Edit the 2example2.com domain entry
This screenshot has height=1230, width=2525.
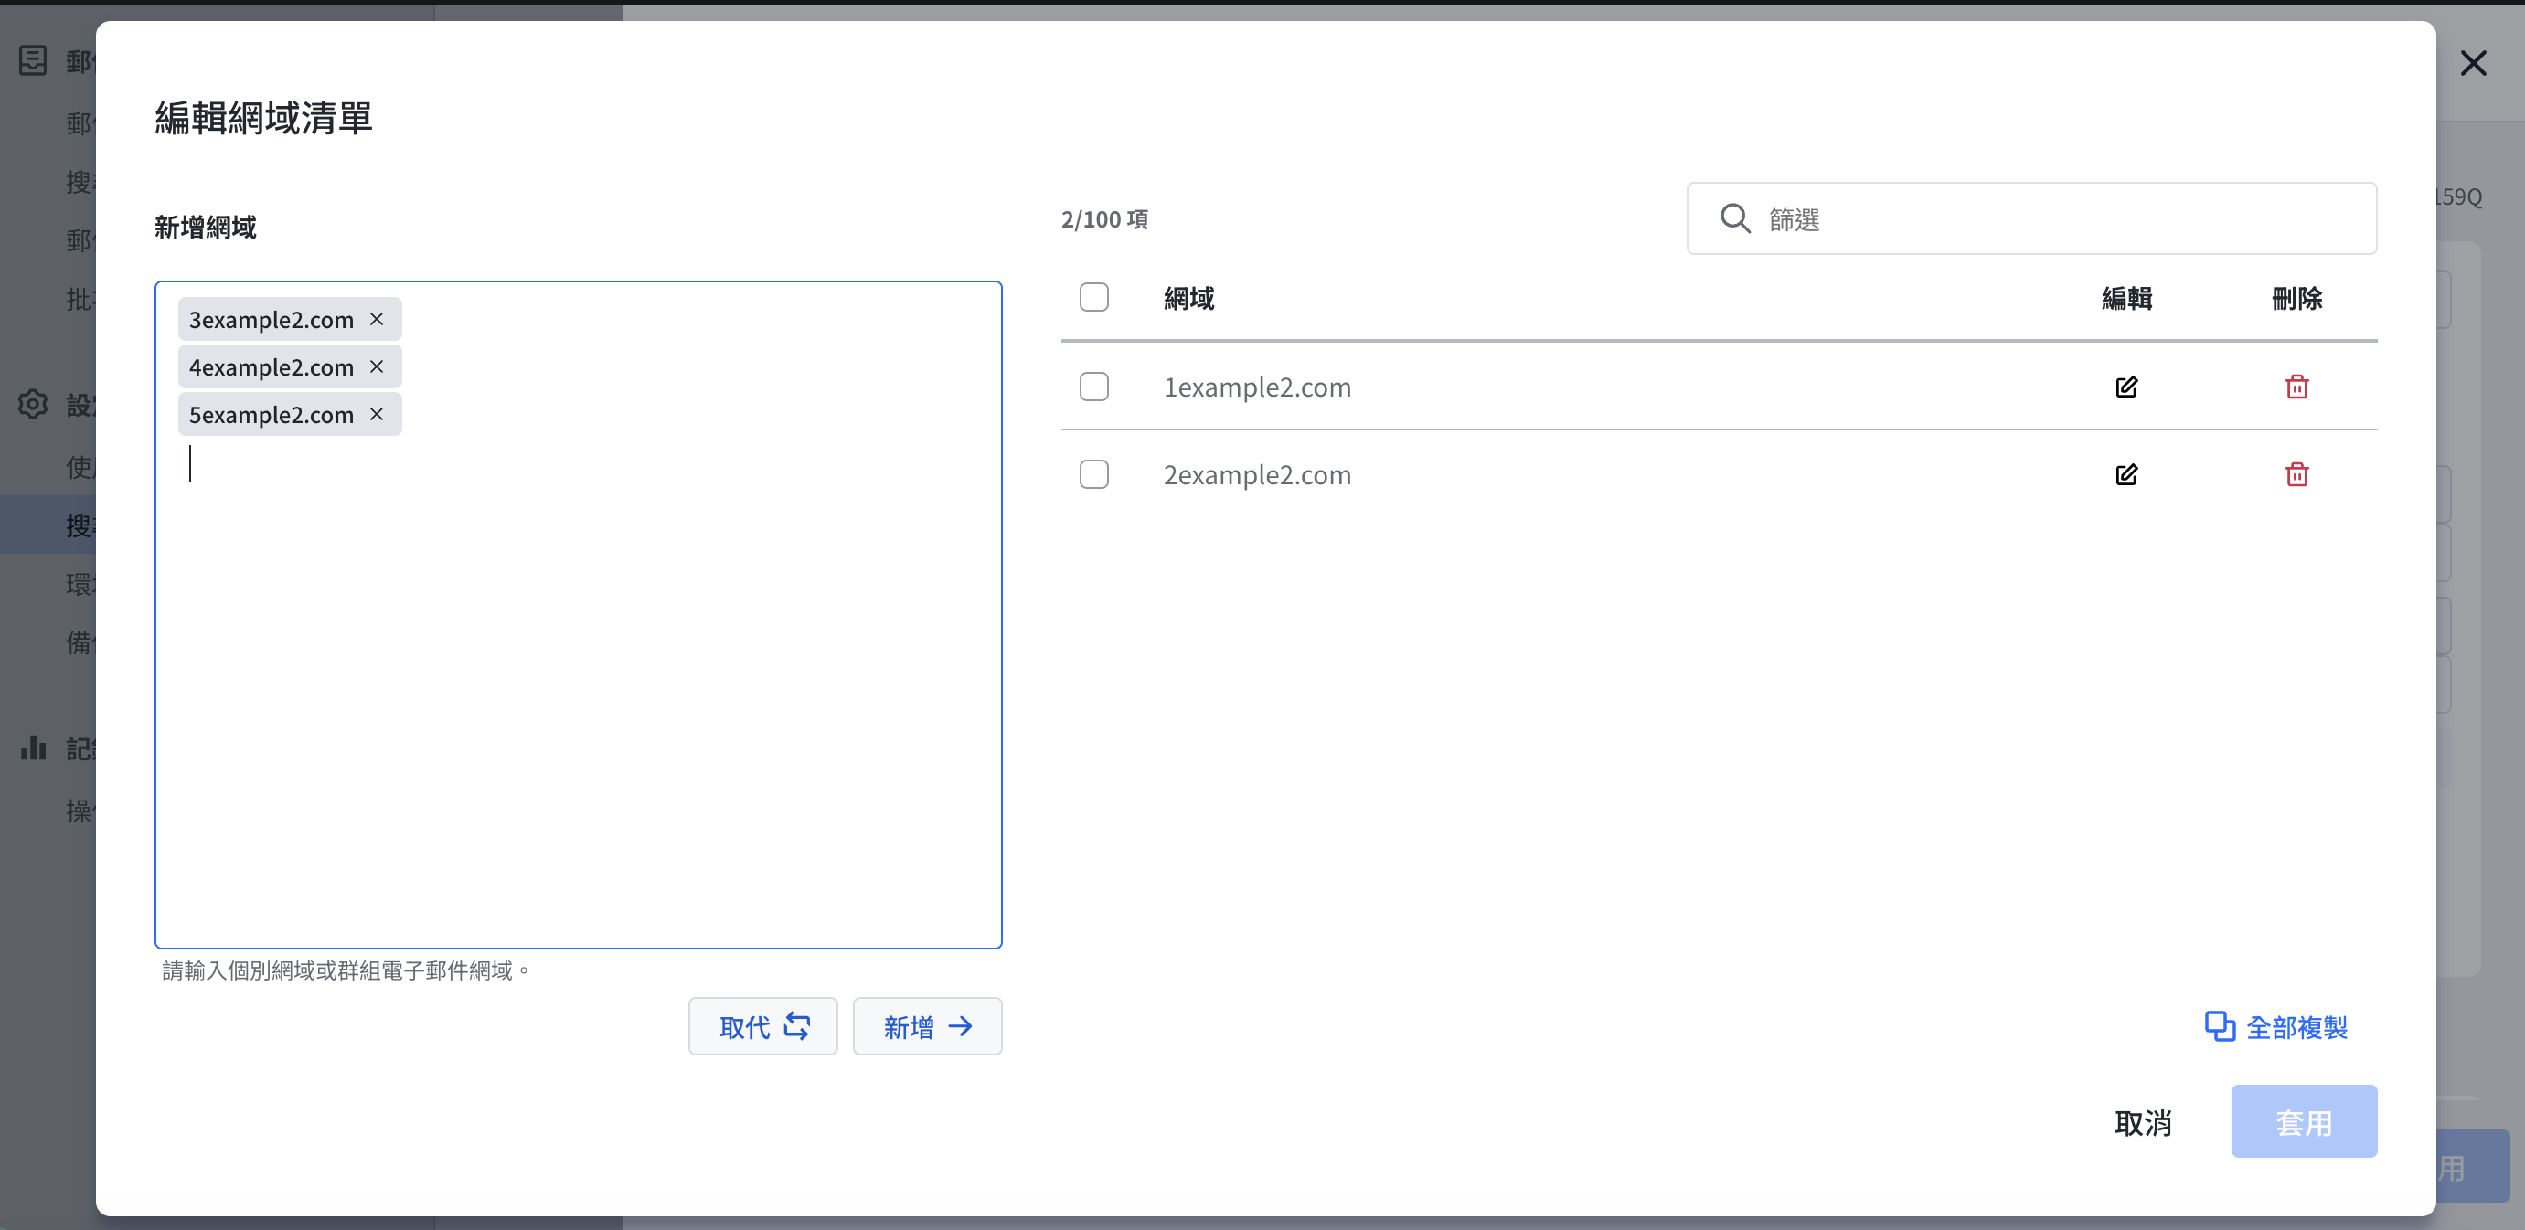click(x=2126, y=475)
